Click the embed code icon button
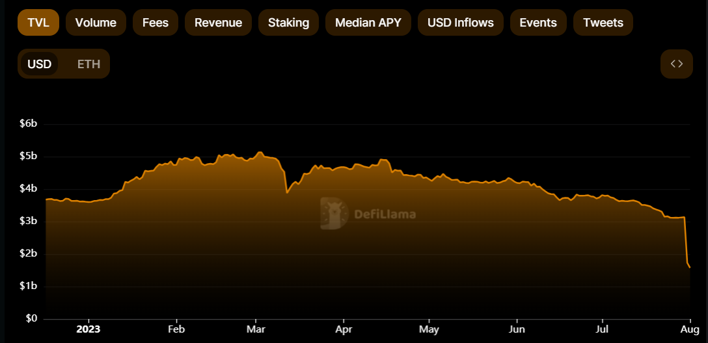The width and height of the screenshot is (708, 343). (676, 64)
